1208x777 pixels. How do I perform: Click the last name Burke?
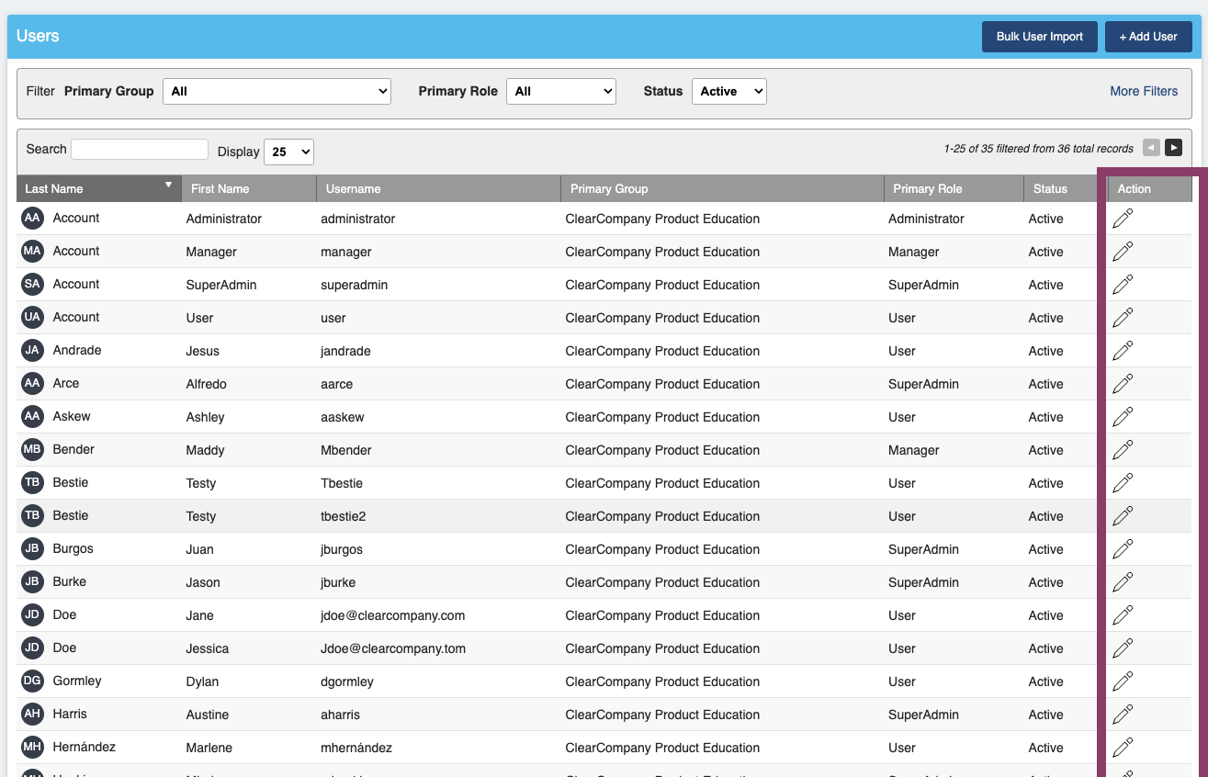click(x=70, y=581)
